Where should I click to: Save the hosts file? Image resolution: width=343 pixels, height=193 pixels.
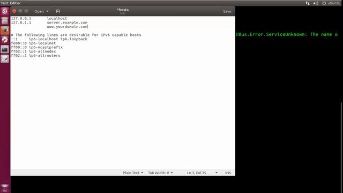pyautogui.click(x=227, y=11)
